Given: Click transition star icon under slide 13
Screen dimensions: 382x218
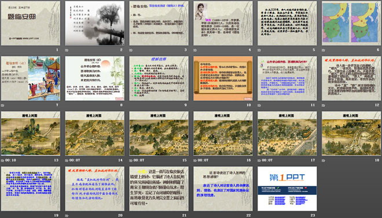Looking at the screenshot, I should [2, 160].
